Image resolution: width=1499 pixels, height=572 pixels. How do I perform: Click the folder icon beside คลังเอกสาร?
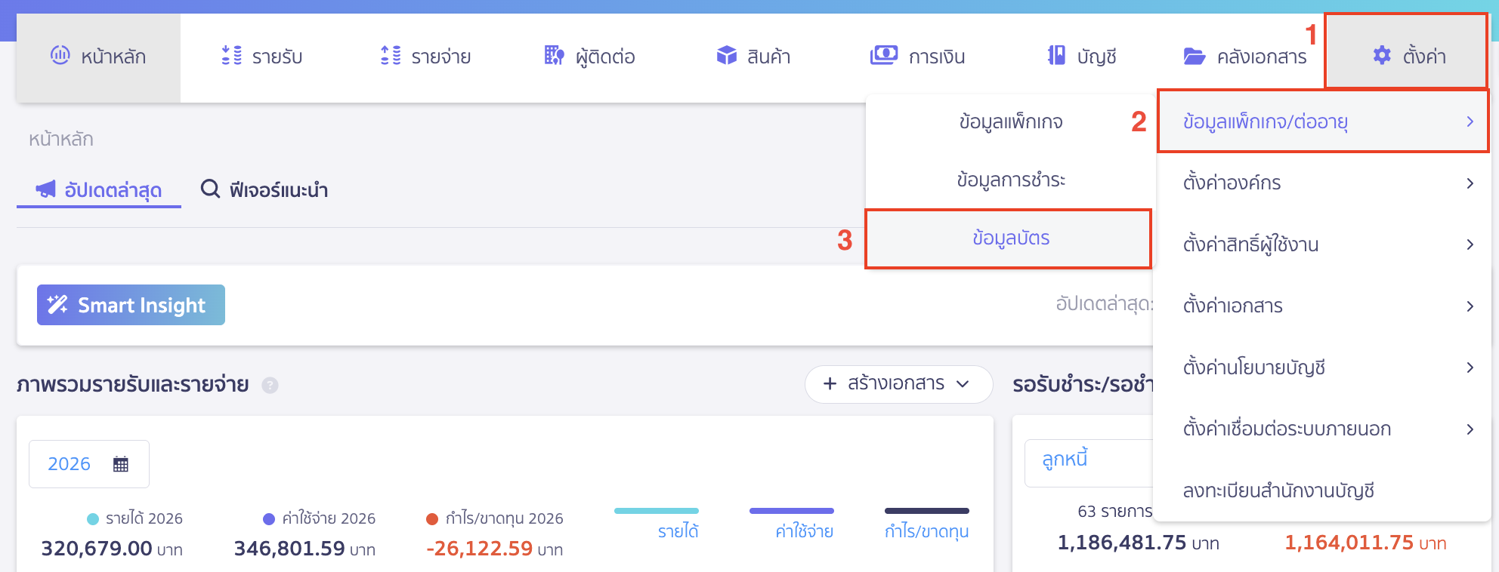1195,56
